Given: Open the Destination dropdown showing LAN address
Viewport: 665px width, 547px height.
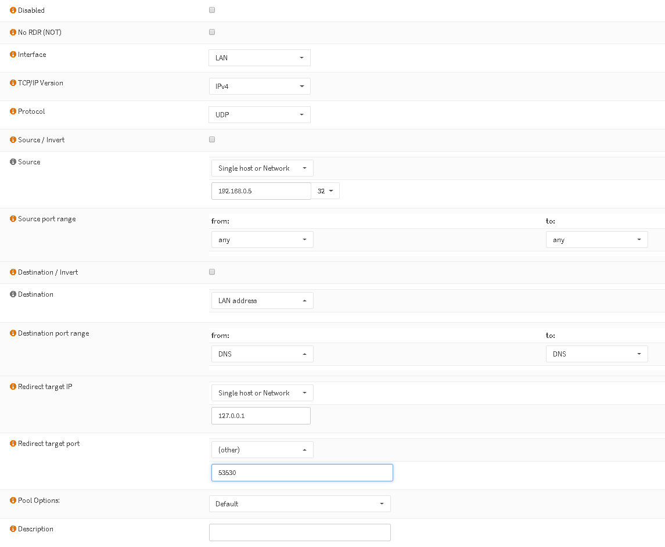Looking at the screenshot, I should [263, 301].
